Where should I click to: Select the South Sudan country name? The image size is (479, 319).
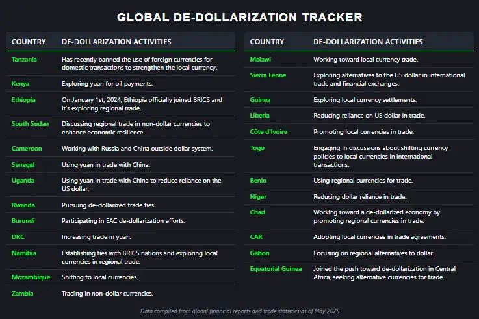pos(31,124)
